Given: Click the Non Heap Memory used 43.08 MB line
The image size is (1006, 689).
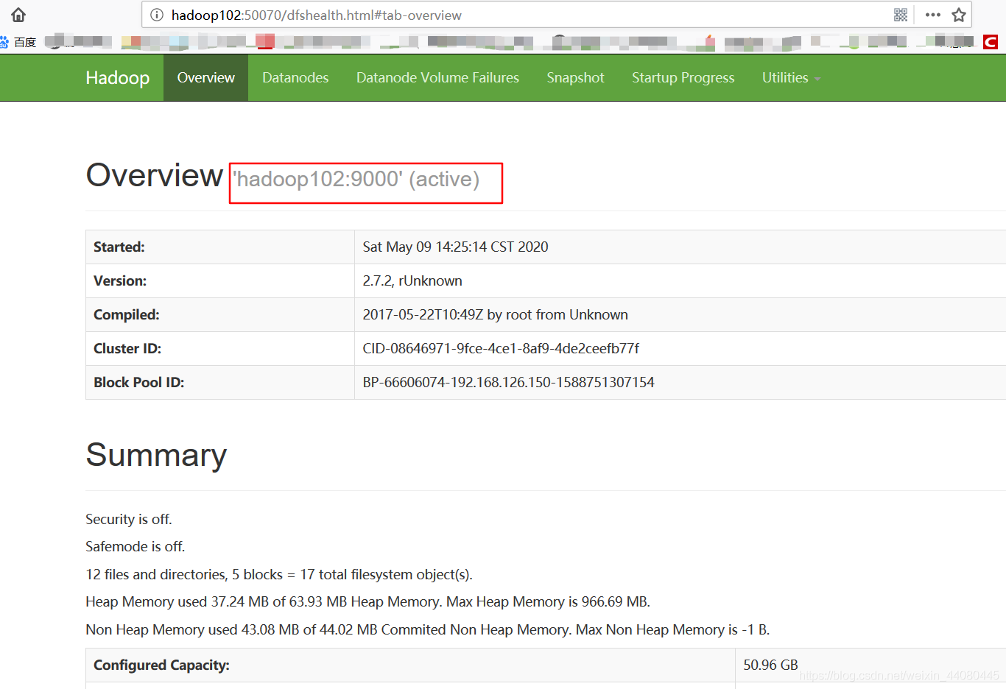Looking at the screenshot, I should [x=428, y=629].
